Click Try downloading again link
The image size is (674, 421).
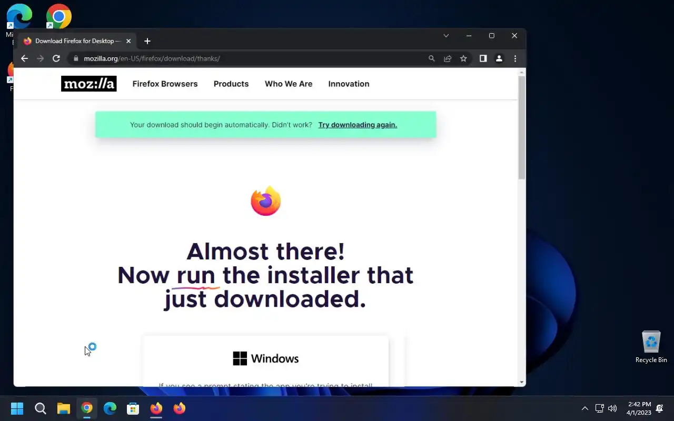358,125
